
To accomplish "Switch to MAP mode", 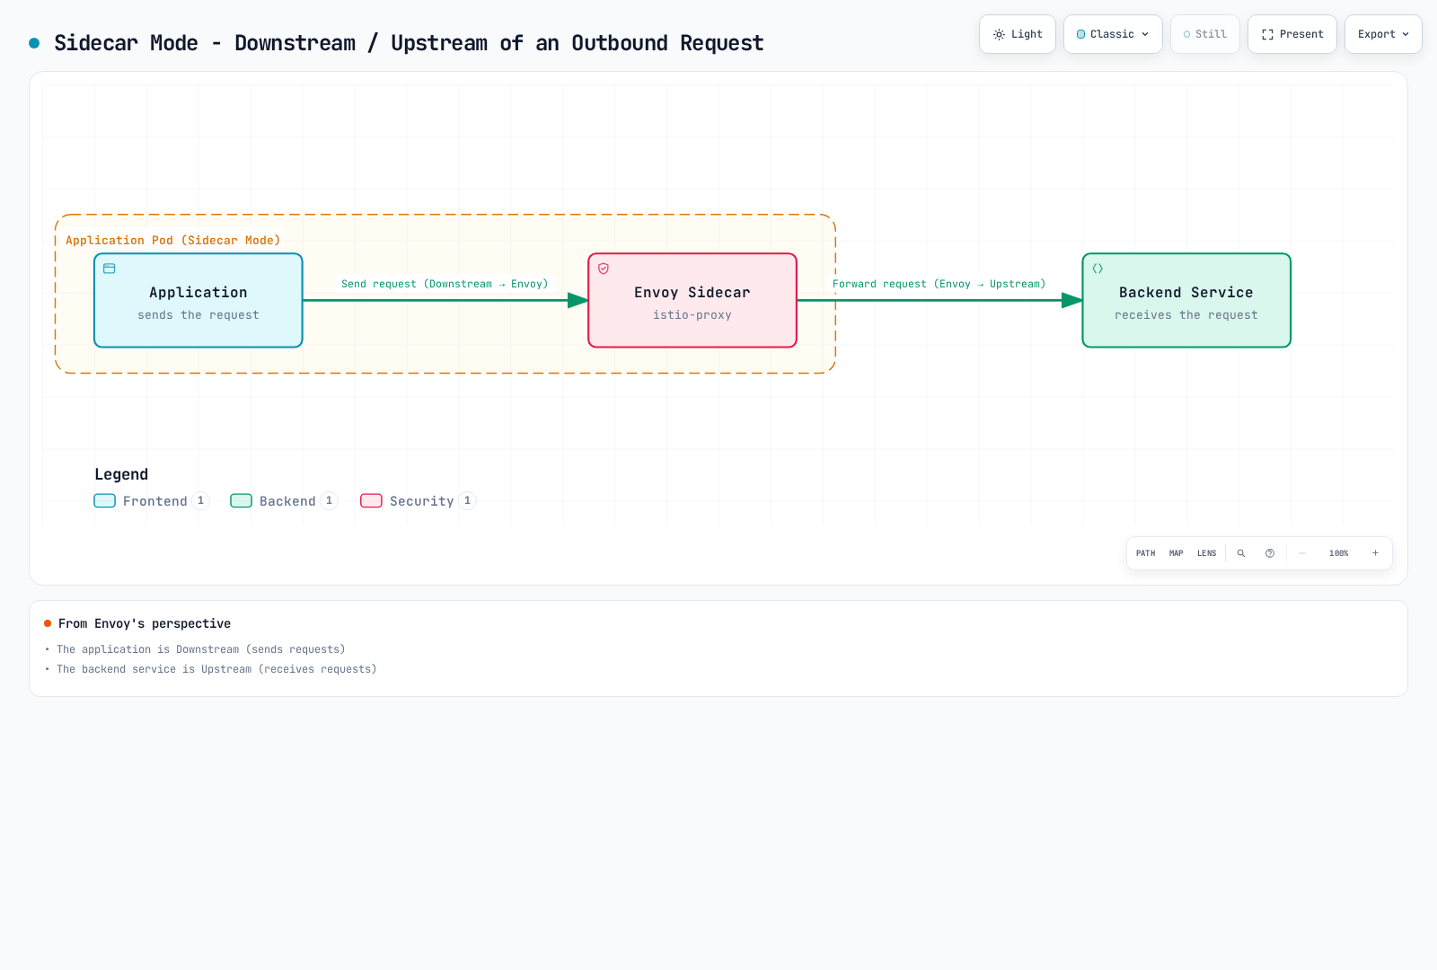I will click(1177, 553).
